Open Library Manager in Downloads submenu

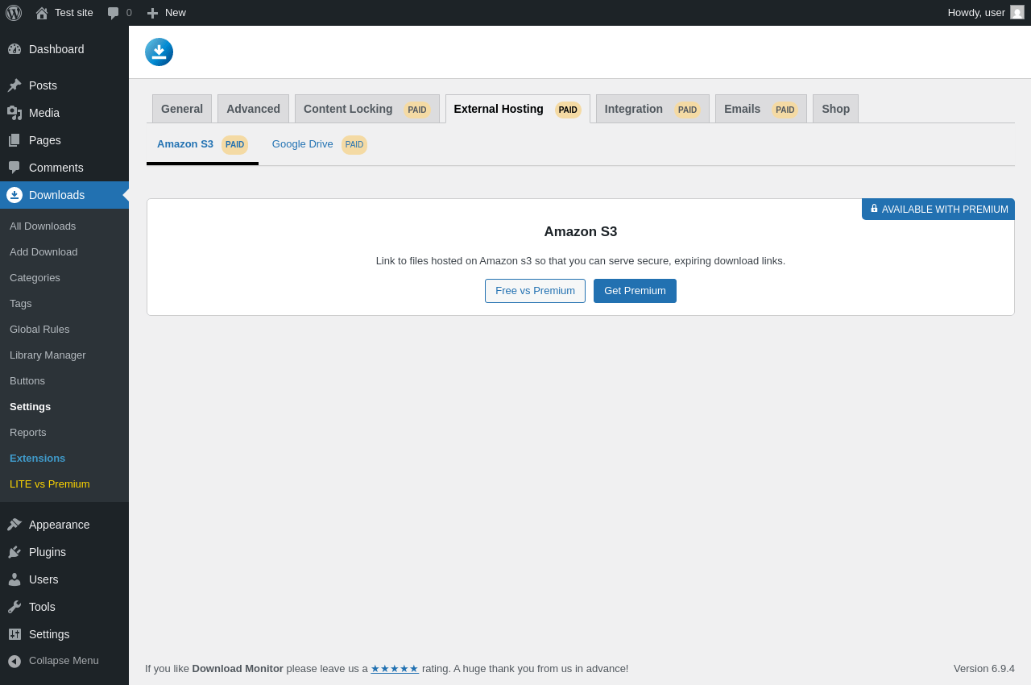click(48, 355)
